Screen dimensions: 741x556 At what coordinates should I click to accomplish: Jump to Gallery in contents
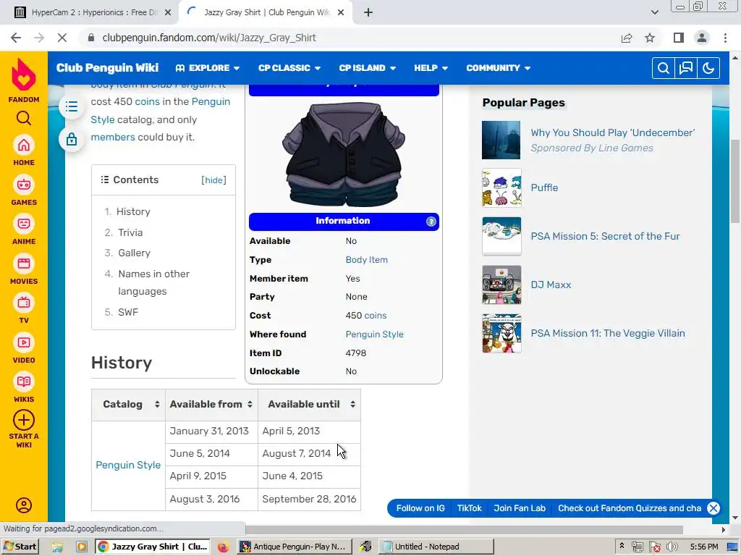(x=134, y=253)
